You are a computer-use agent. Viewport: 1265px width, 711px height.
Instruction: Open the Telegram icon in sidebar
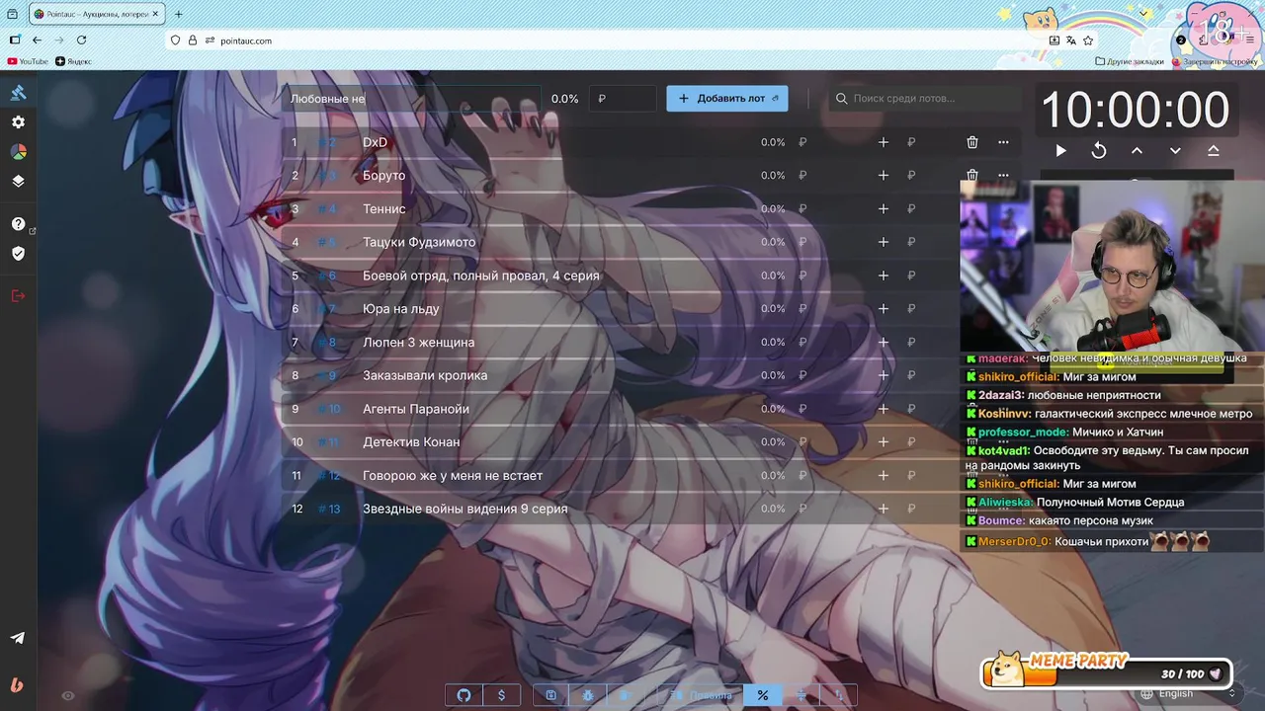point(18,638)
